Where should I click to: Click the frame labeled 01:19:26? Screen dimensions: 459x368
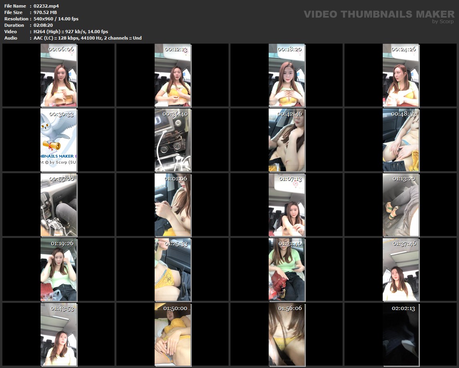58,270
